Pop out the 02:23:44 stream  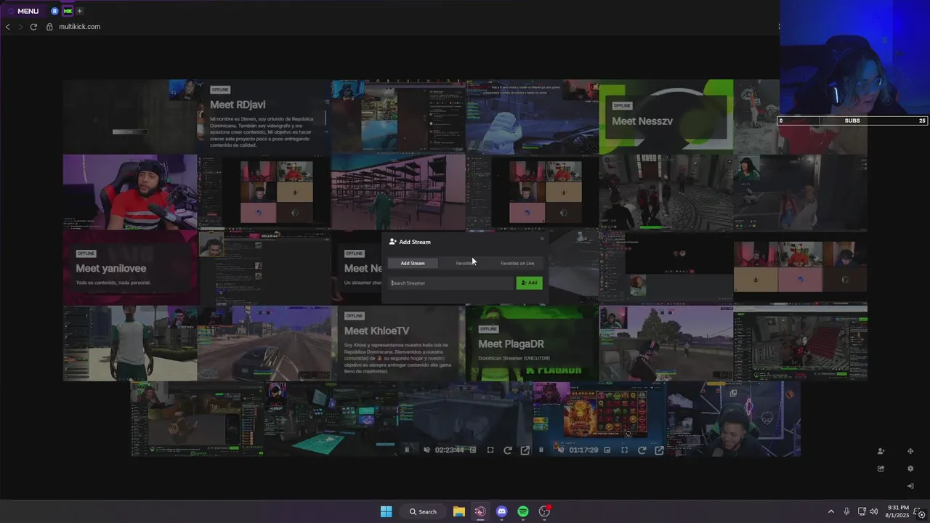pyautogui.click(x=525, y=450)
